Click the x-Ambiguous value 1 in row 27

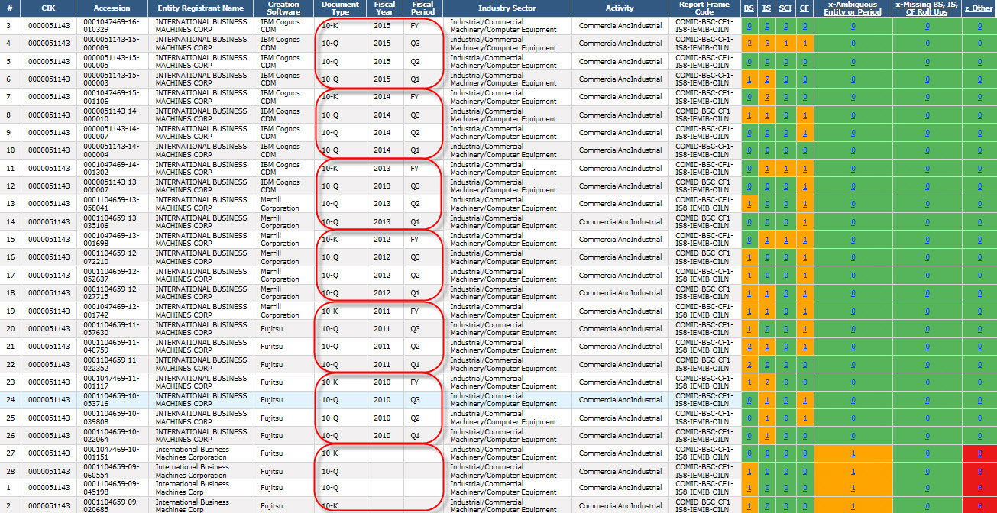point(853,453)
